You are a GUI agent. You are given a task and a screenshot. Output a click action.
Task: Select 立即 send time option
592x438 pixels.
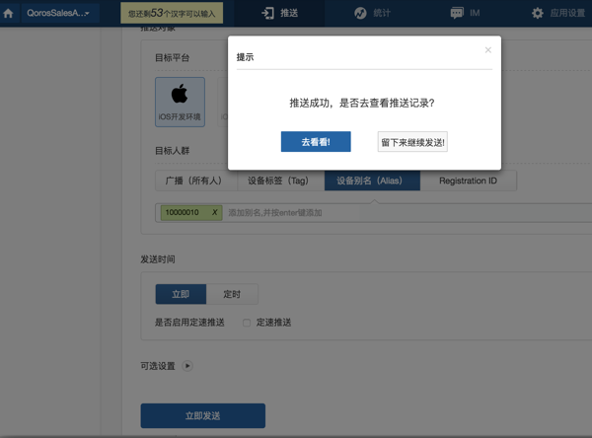coord(181,294)
